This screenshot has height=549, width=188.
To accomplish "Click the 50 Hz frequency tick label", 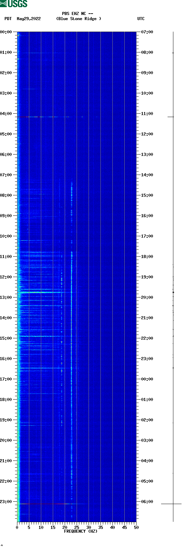I will coord(136,528).
